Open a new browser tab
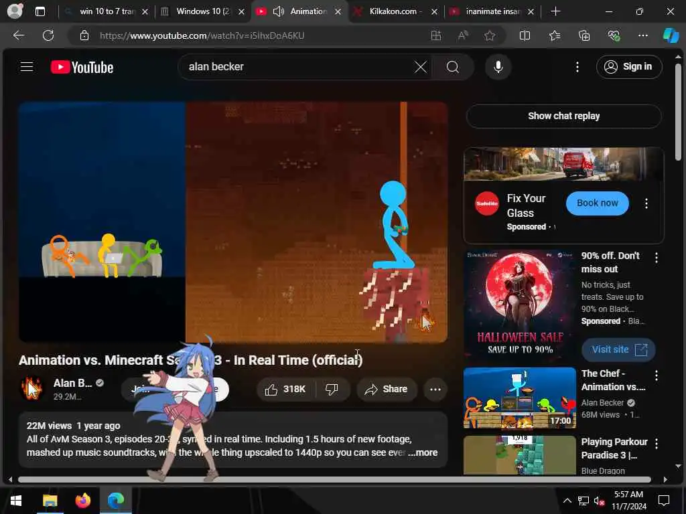686x514 pixels. point(555,11)
